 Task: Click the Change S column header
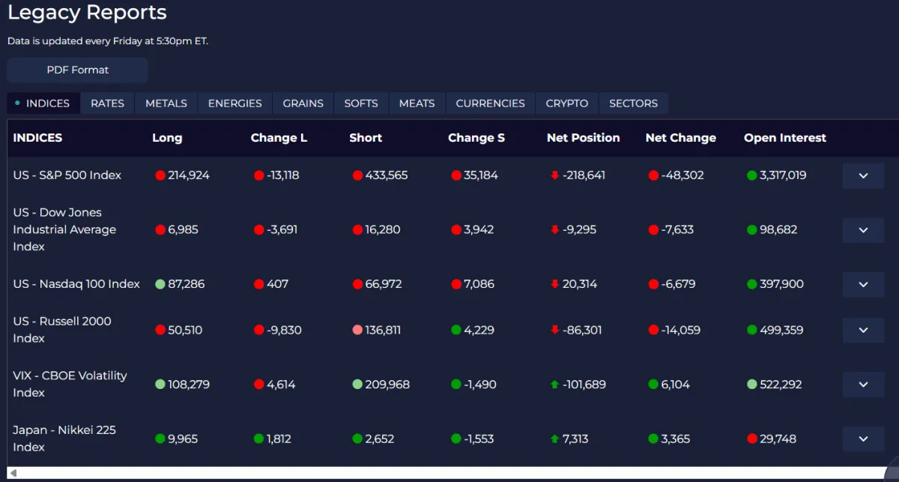pos(476,138)
